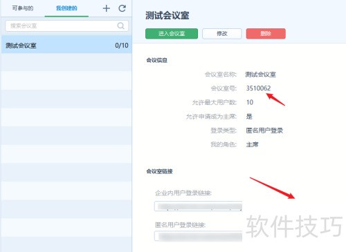Click the 测试会议室 page title
This screenshot has height=252, width=346.
point(167,16)
